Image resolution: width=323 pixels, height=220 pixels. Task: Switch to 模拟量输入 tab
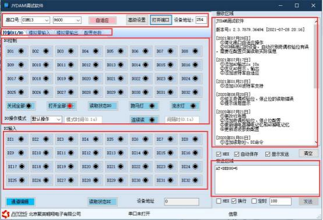click(x=39, y=33)
